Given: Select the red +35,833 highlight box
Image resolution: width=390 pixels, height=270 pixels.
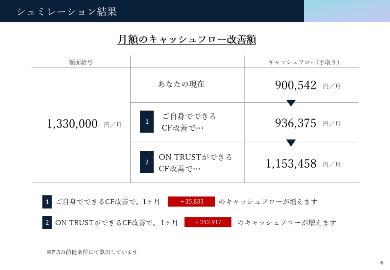Looking at the screenshot, I should point(191,201).
